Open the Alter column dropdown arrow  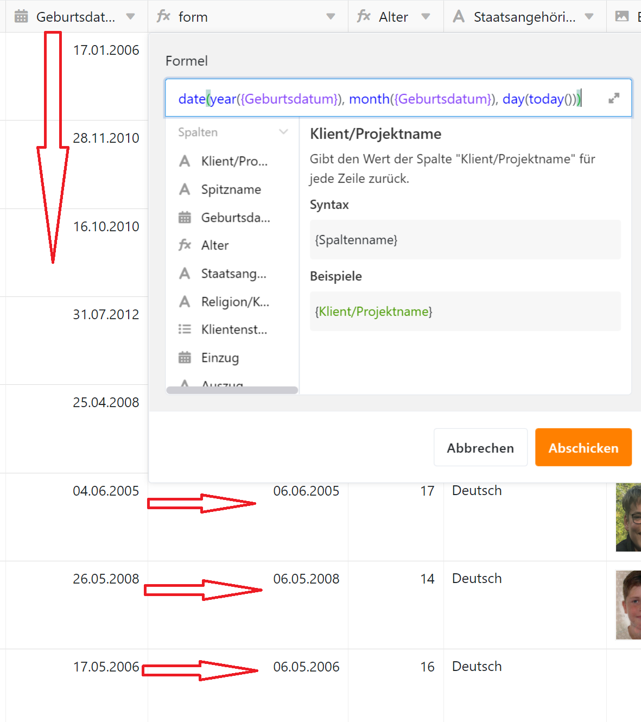click(x=426, y=17)
